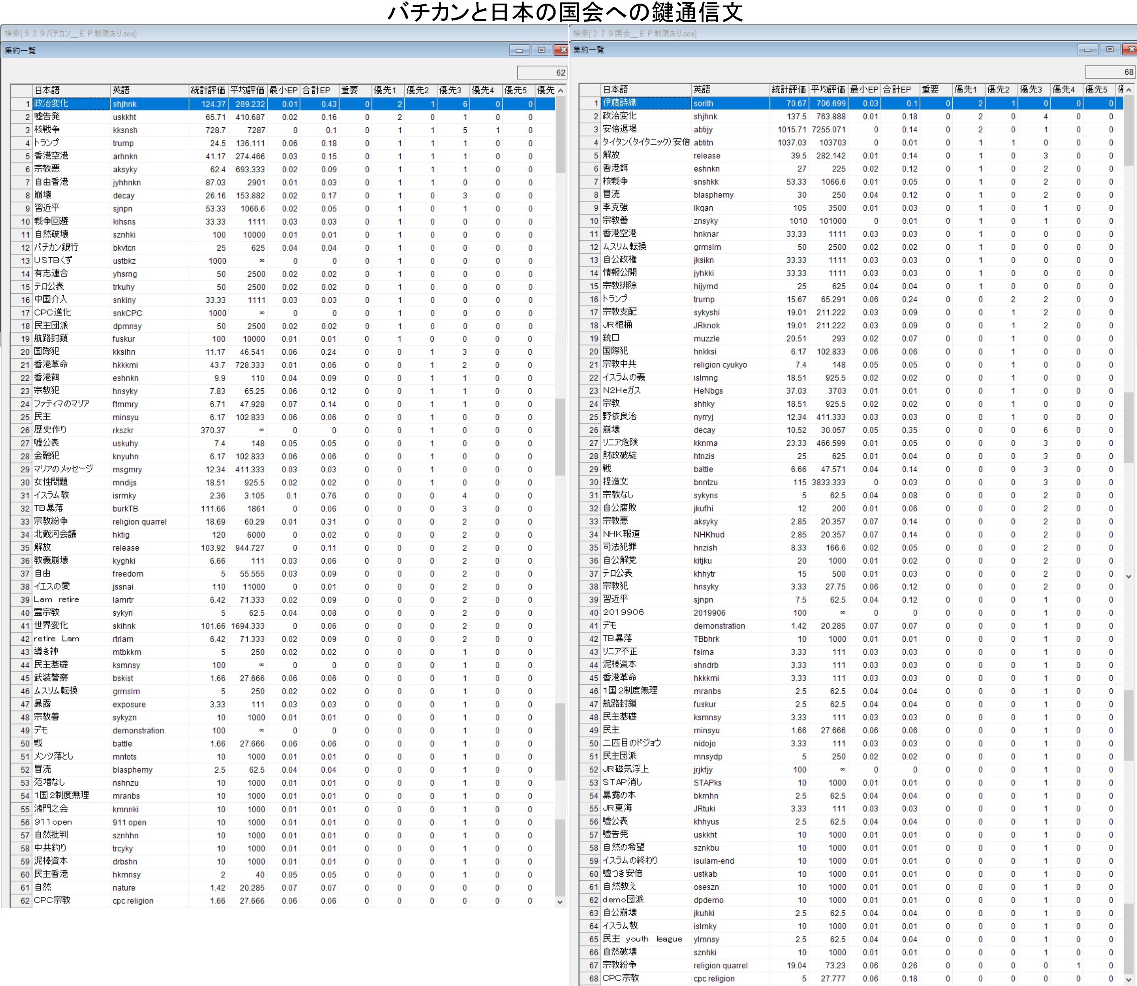
Task: Restore the right 集約一覧 window size
Action: [x=1109, y=49]
